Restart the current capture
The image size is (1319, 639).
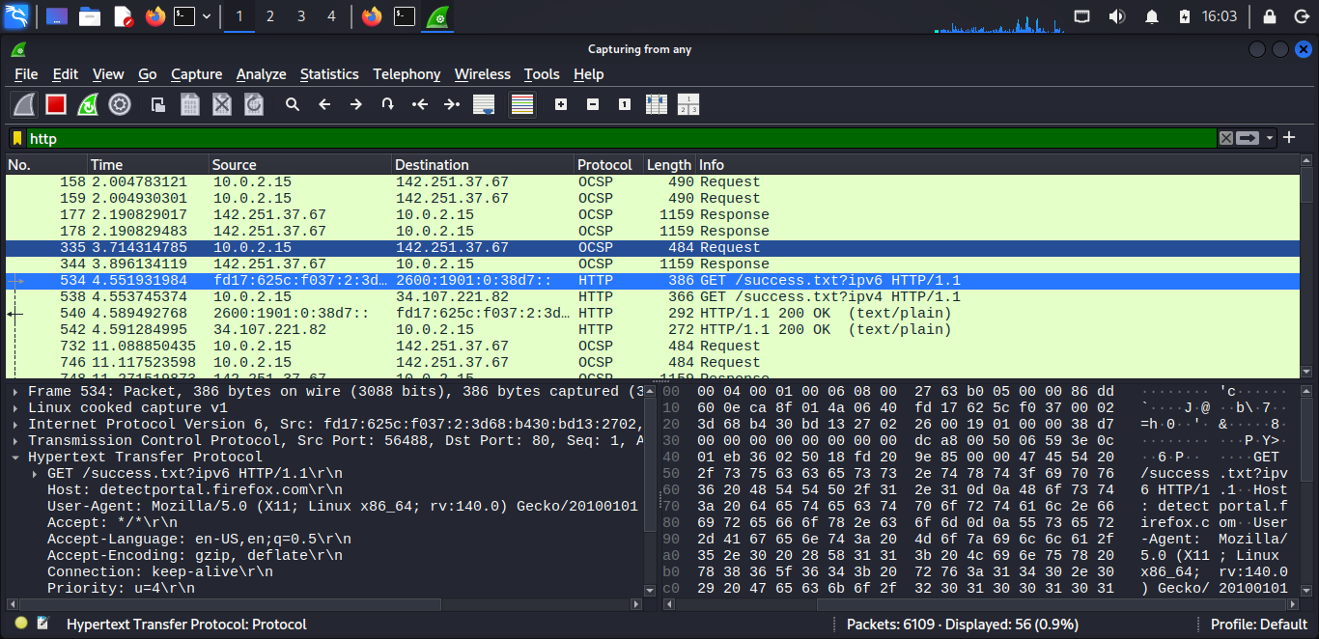(x=88, y=104)
